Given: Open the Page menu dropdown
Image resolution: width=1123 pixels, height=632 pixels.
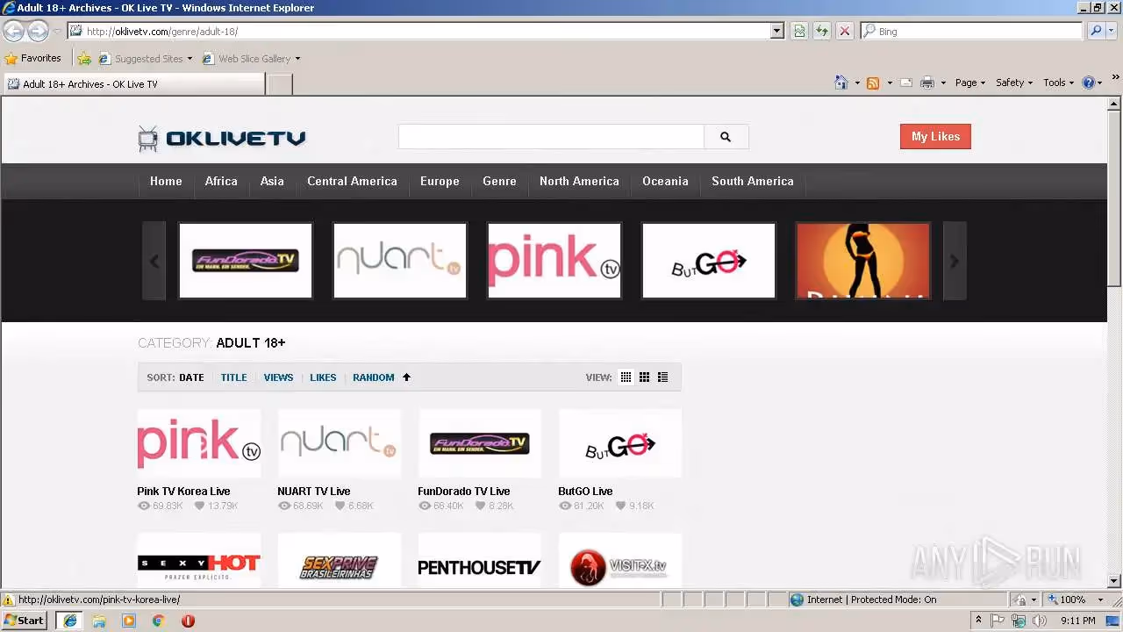Looking at the screenshot, I should click(x=969, y=83).
